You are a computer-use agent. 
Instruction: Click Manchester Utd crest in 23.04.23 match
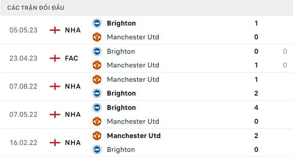pyautogui.click(x=97, y=65)
